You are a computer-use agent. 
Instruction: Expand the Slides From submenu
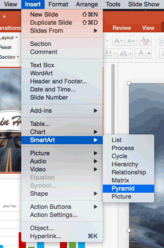[x=62, y=31]
